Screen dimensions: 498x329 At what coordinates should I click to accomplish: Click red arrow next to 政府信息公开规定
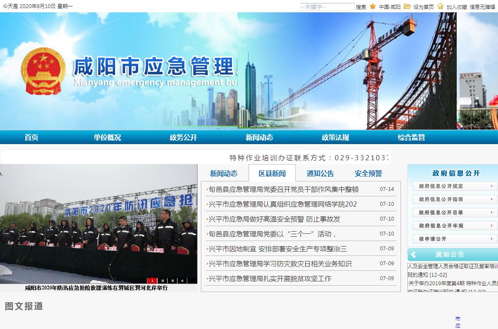[492, 186]
